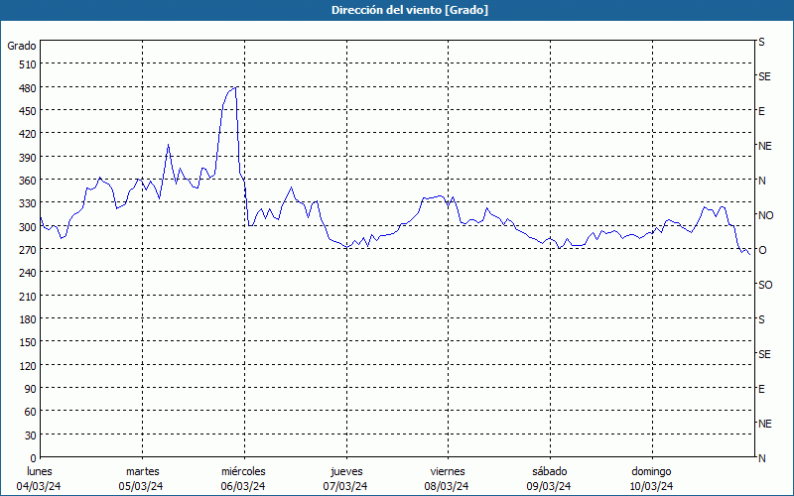The width and height of the screenshot is (794, 496).
Task: Click the 210 left-axis label
Action: (28, 297)
